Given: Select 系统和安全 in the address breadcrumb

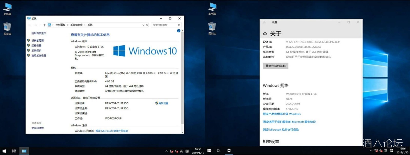Looking at the screenshot, I should (x=76, y=25).
